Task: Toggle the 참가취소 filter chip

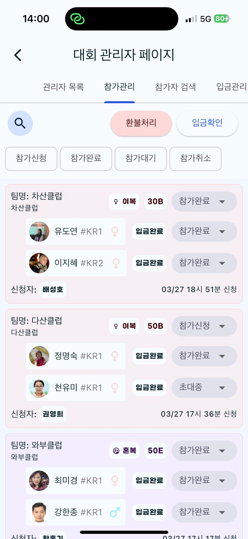Action: pos(195,158)
